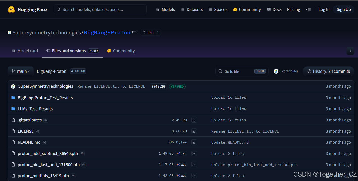Click the Log In link
Screen dimensions: 358x181
[x=324, y=9]
